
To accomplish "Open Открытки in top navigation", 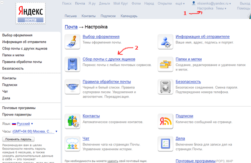I will [165, 3].
